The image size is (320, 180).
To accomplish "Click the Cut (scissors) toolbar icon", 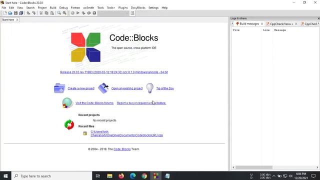I will click(x=41, y=13).
